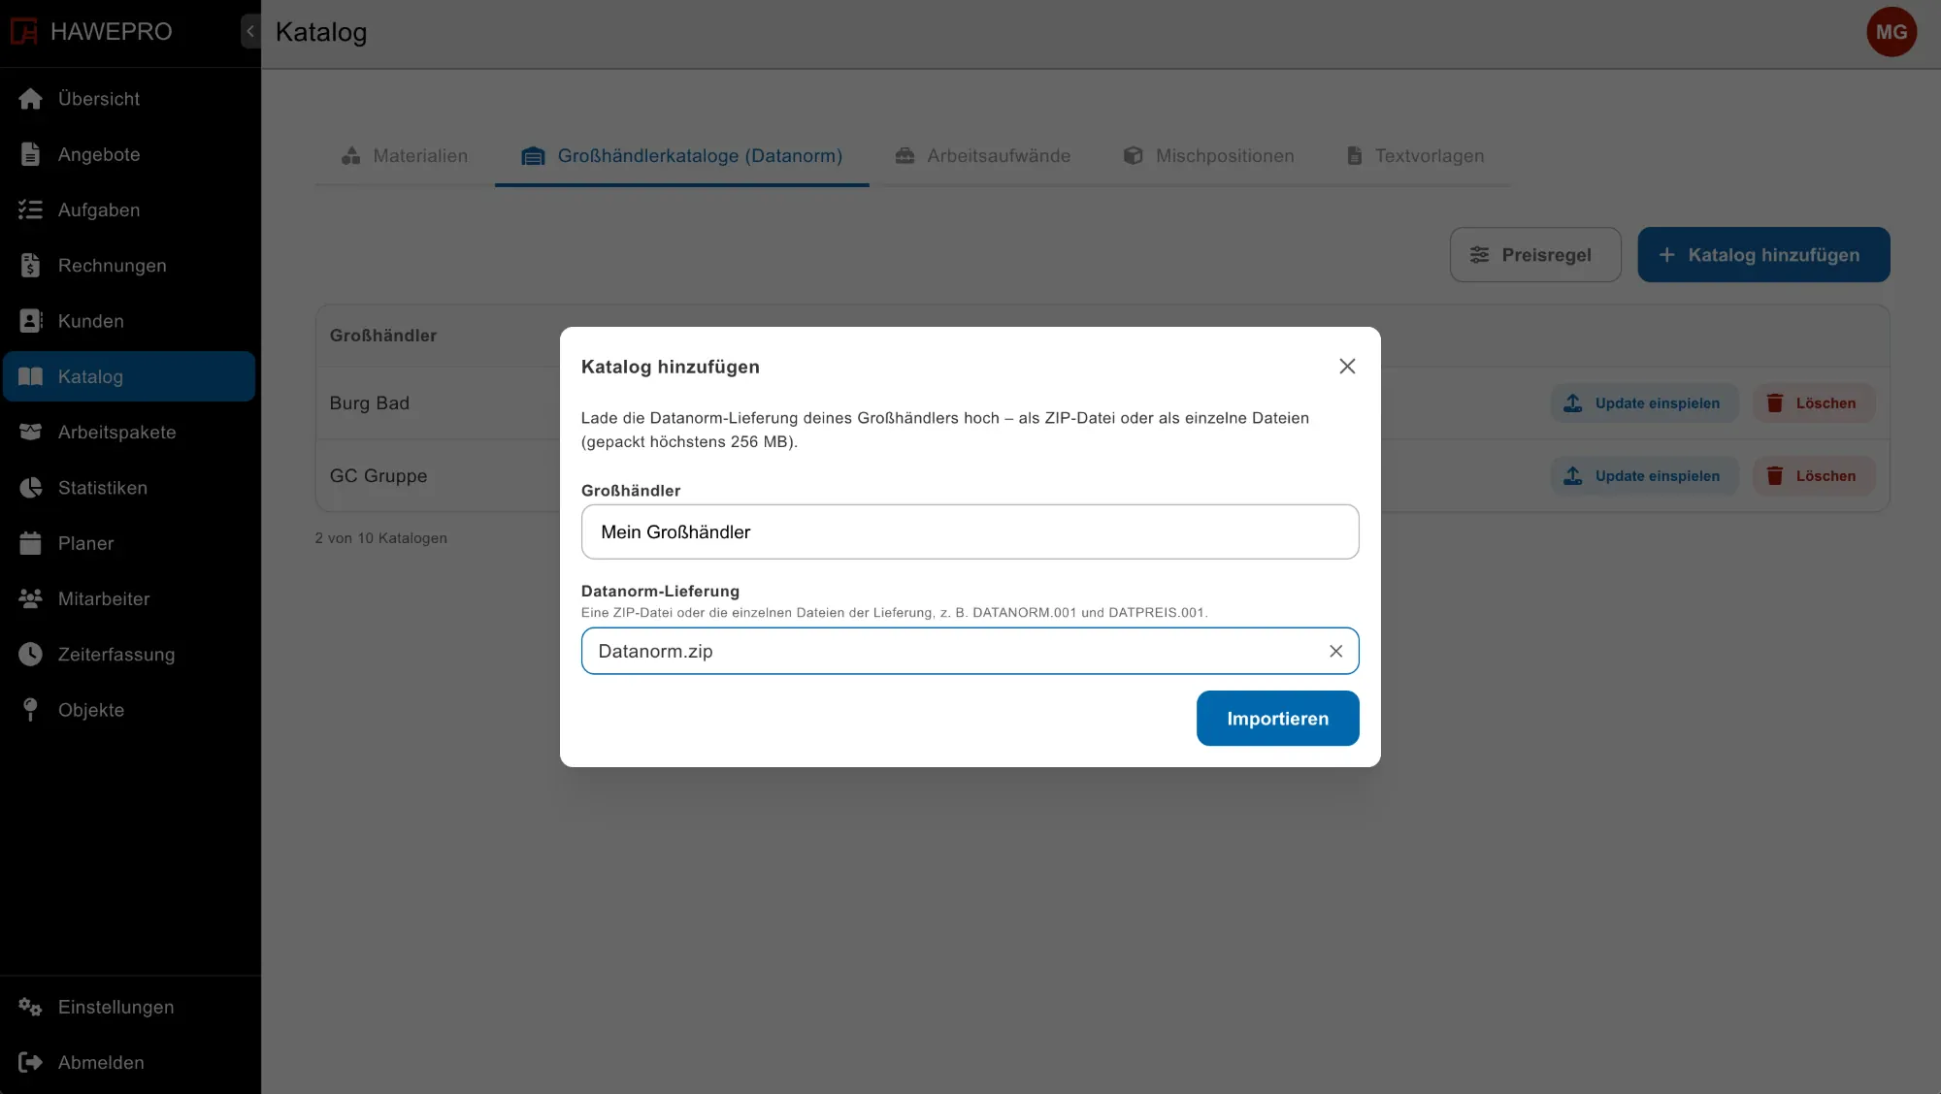The image size is (1941, 1094).
Task: Open Übersicht from the sidebar
Action: (x=129, y=99)
